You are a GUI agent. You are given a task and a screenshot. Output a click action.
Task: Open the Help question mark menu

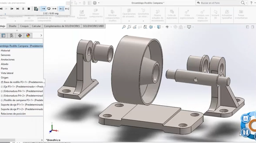click(251, 3)
